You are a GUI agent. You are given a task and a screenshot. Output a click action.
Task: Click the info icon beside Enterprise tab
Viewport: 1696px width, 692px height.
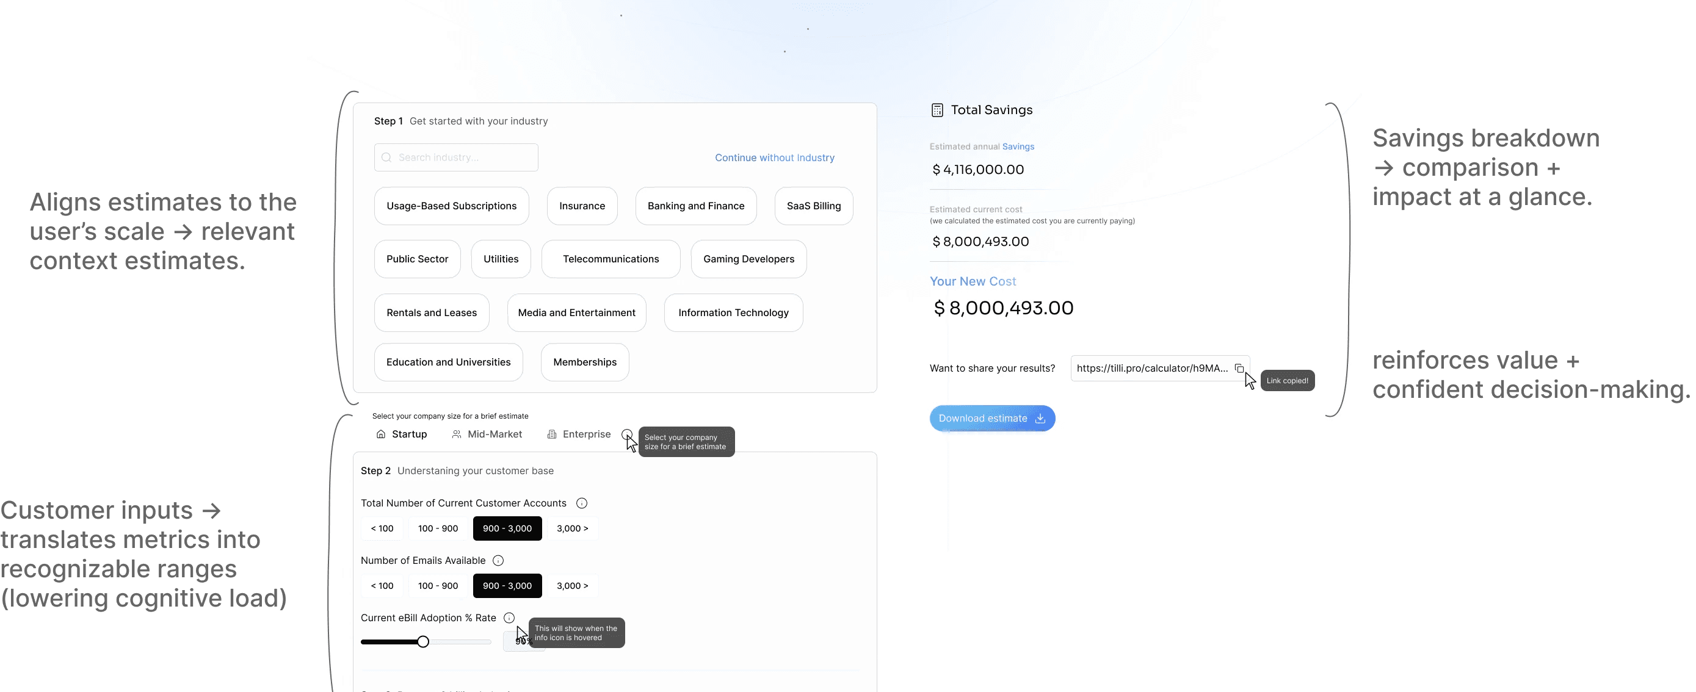click(627, 434)
